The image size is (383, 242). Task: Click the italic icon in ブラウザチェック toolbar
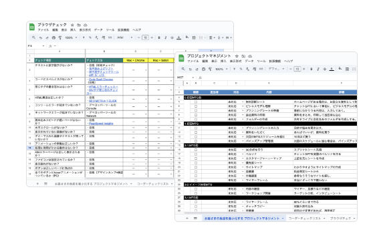coord(166,37)
